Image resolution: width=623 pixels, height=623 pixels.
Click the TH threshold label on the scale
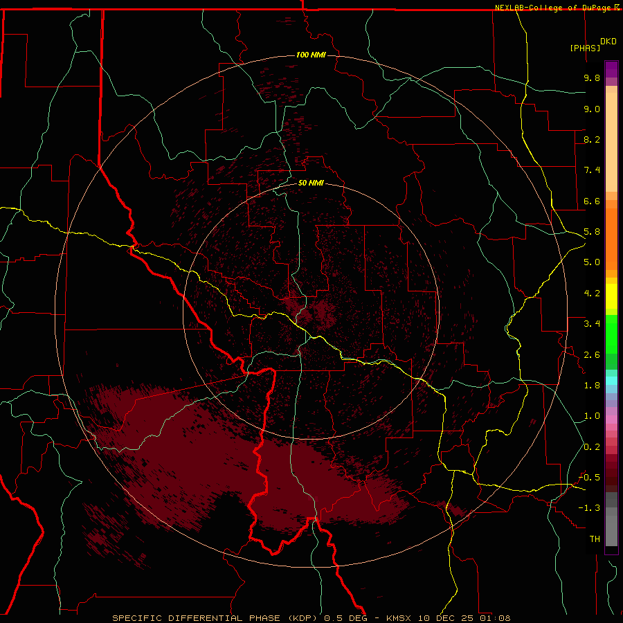point(595,539)
